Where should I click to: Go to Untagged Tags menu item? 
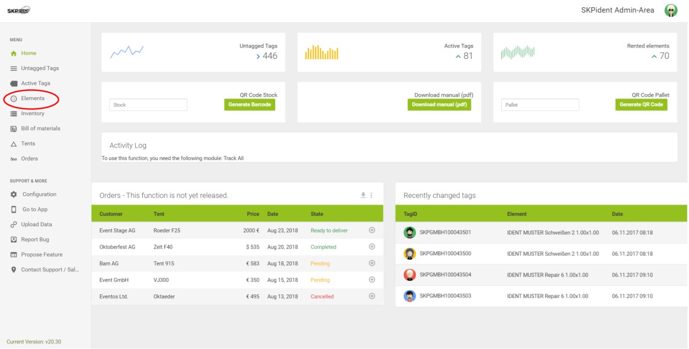pyautogui.click(x=39, y=68)
